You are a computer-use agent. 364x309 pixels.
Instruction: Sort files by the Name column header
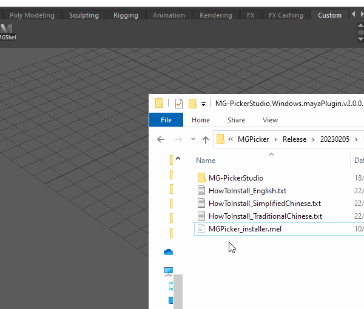(206, 161)
